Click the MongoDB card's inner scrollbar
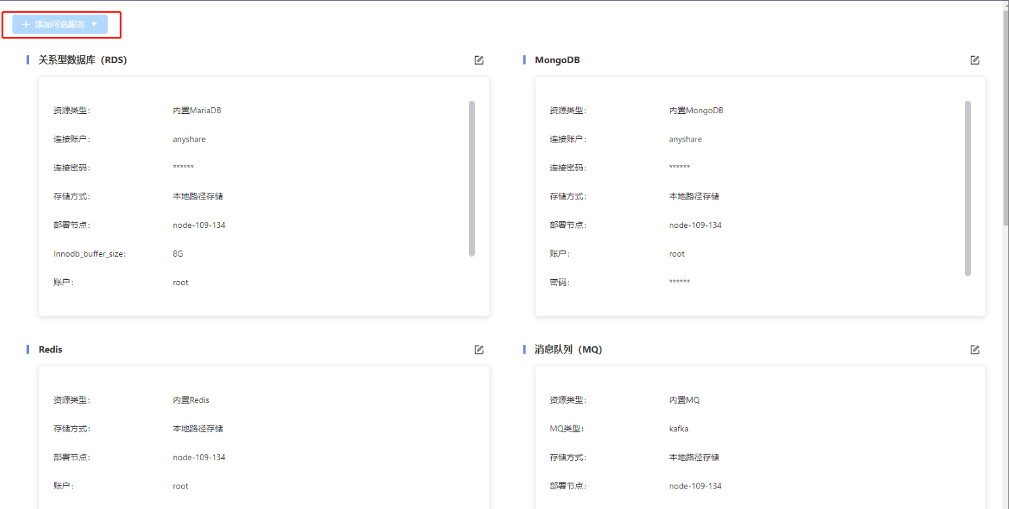Viewport: 1009px width, 509px height. tap(968, 188)
